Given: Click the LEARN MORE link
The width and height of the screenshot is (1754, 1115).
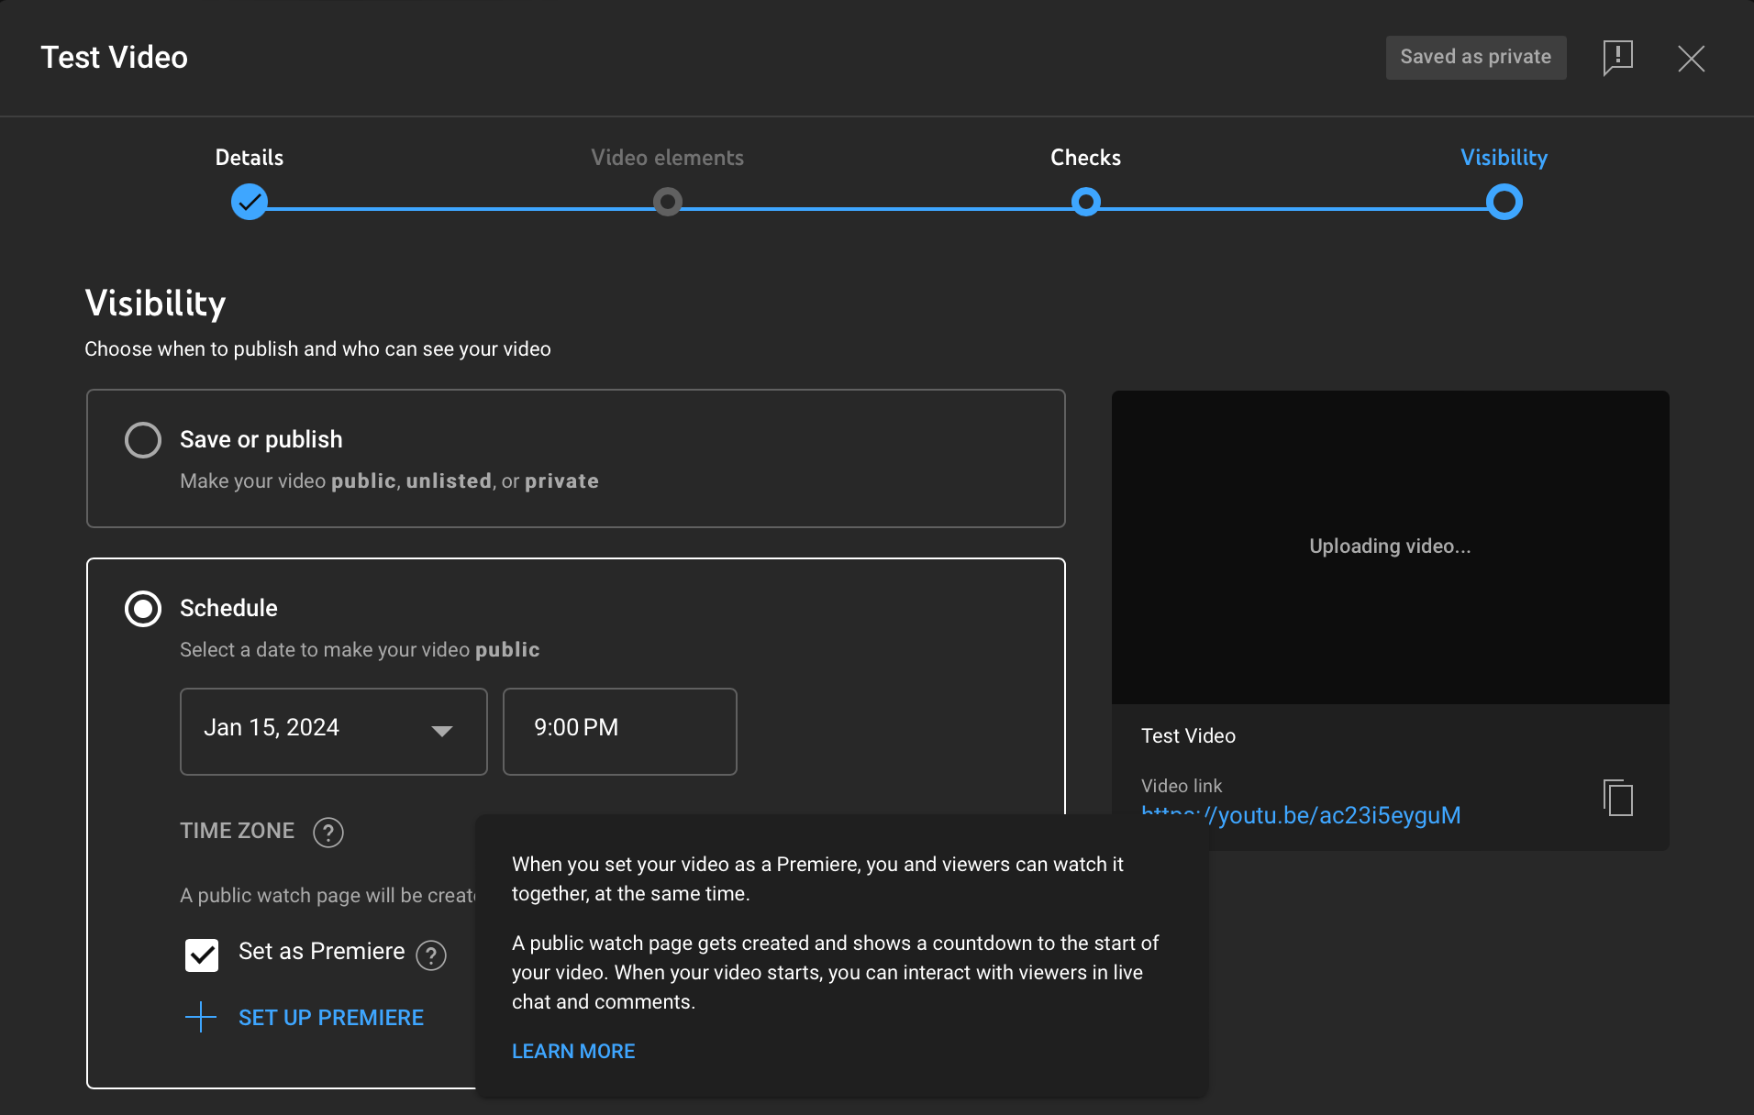Looking at the screenshot, I should coord(572,1051).
